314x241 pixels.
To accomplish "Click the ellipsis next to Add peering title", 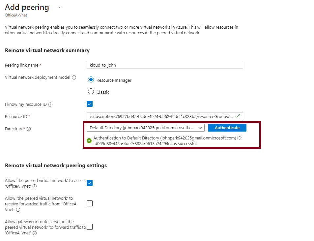I will pyautogui.click(x=59, y=8).
